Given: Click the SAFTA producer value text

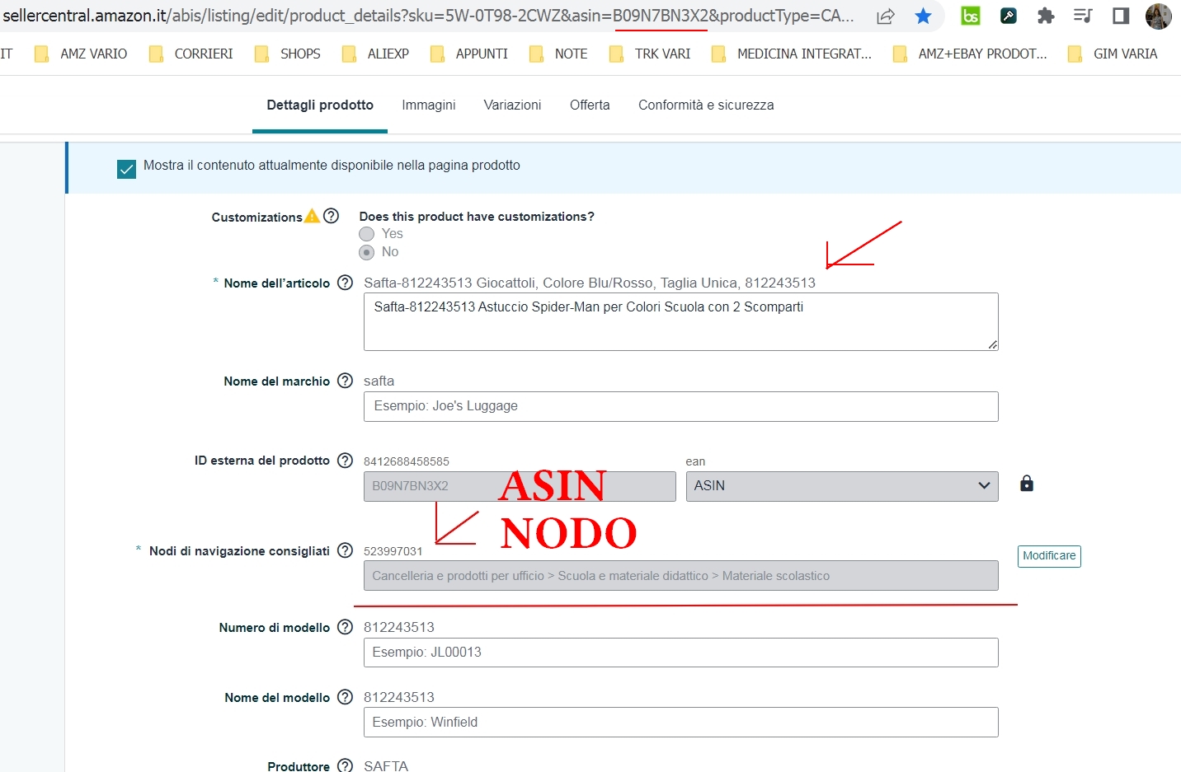Looking at the screenshot, I should tap(386, 765).
